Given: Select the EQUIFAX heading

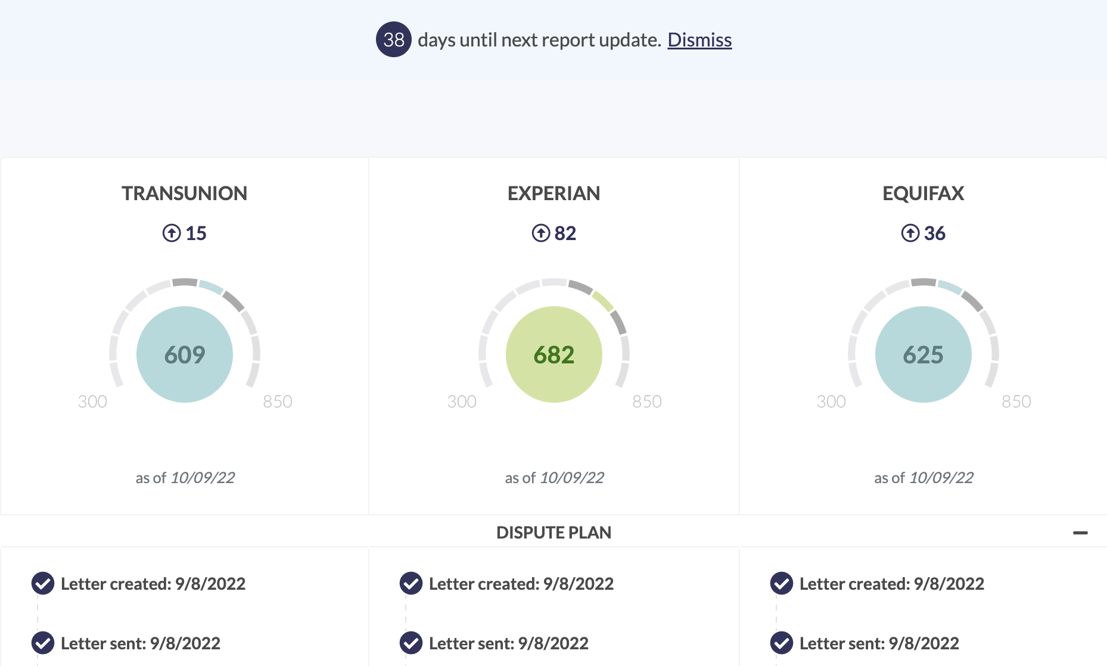Looking at the screenshot, I should [923, 194].
